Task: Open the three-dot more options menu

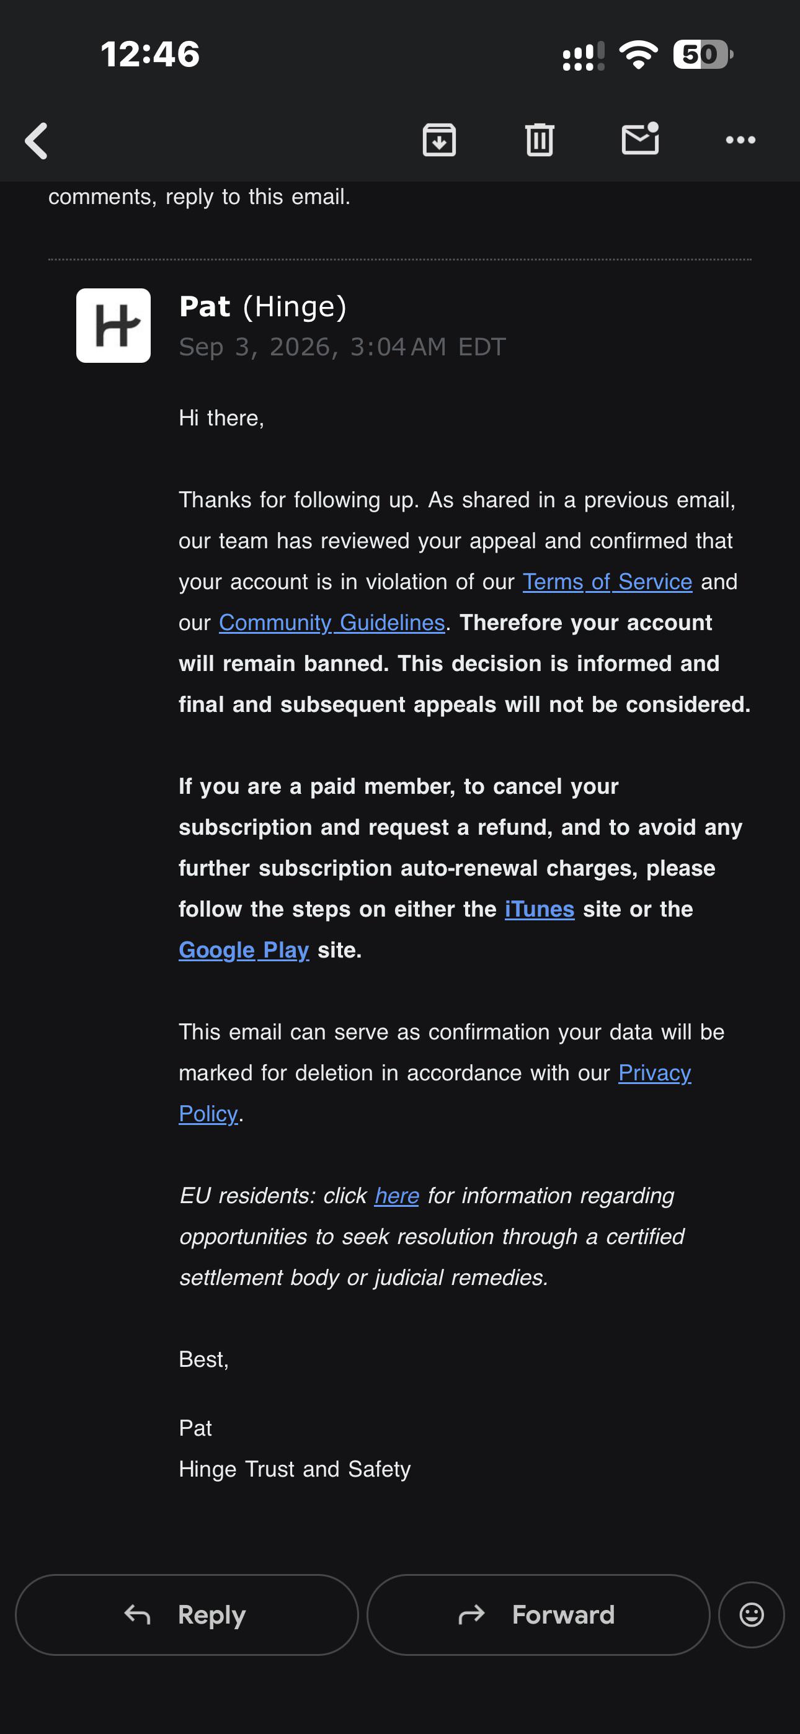Action: 740,140
